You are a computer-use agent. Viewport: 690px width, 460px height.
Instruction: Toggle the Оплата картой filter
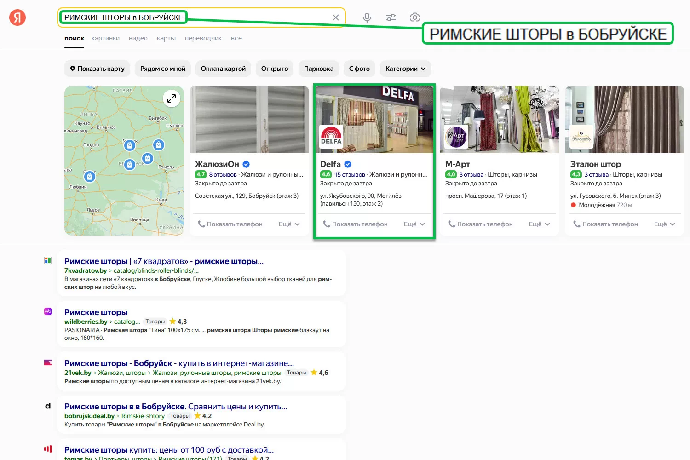(x=223, y=69)
